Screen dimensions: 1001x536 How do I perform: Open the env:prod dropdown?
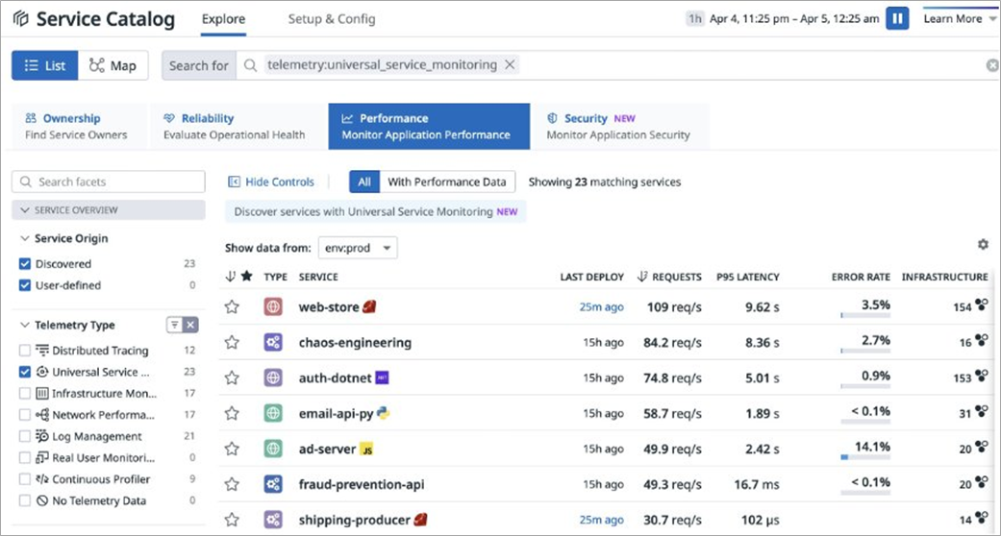358,248
